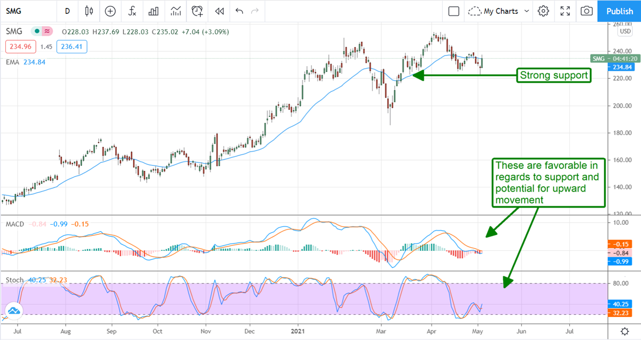Open financials bar chart icon
The width and height of the screenshot is (641, 340).
153,11
